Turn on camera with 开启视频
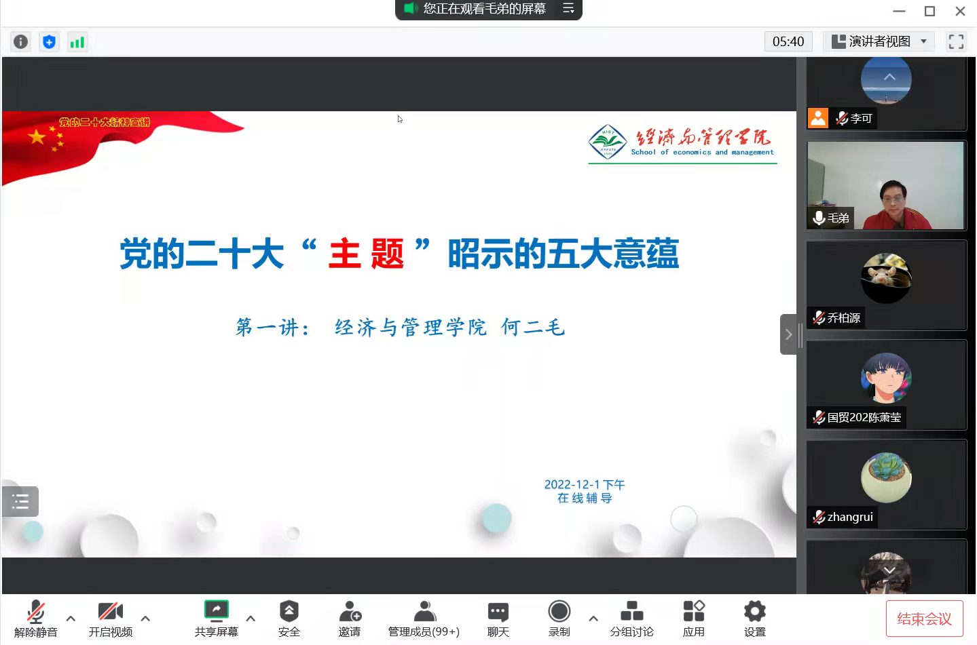The height and width of the screenshot is (645, 977). (x=111, y=618)
